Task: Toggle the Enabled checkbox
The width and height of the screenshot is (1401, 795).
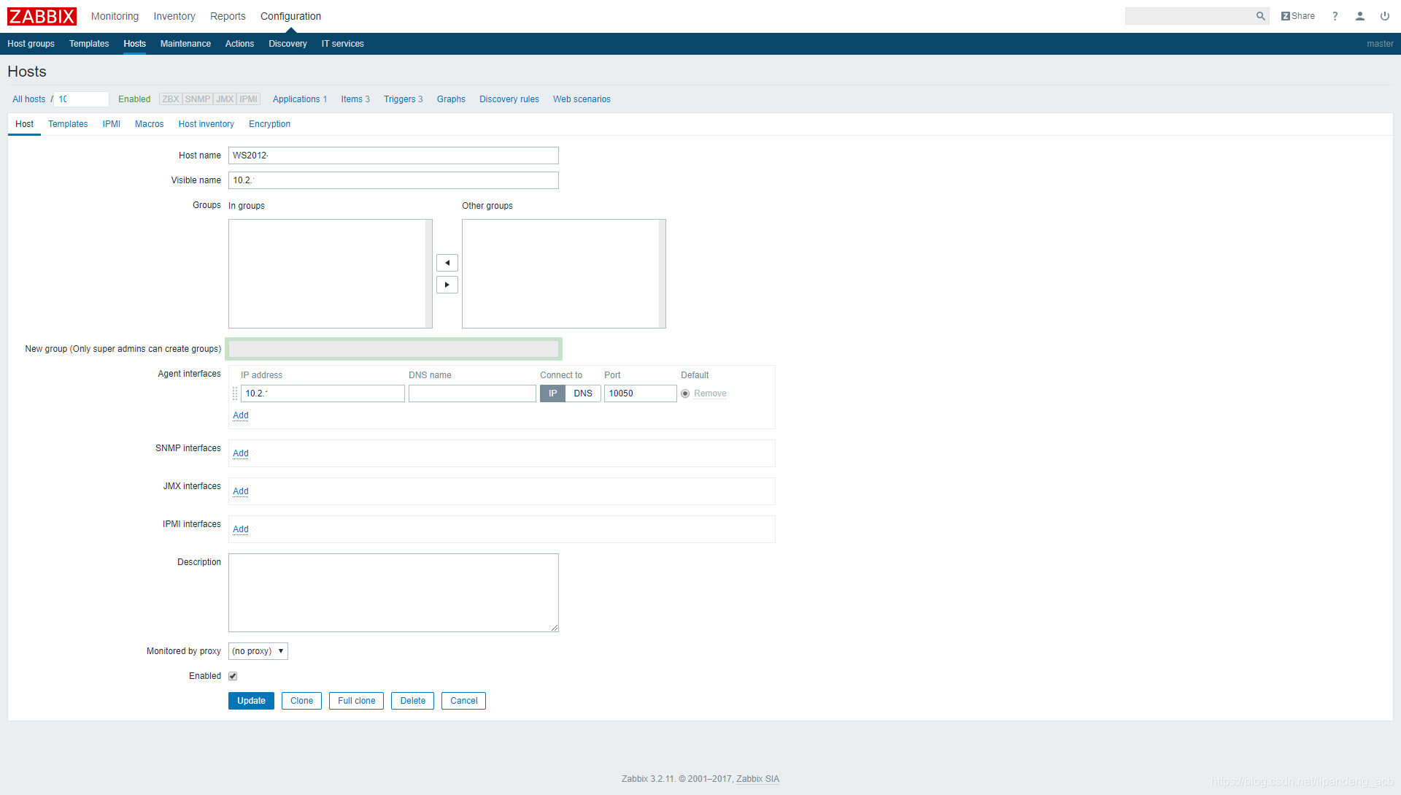Action: click(x=233, y=676)
